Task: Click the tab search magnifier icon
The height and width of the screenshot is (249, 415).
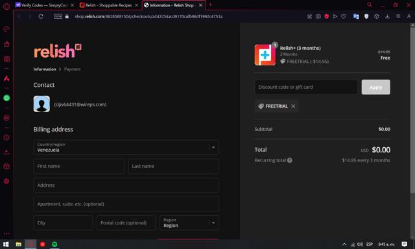Action: [370, 5]
